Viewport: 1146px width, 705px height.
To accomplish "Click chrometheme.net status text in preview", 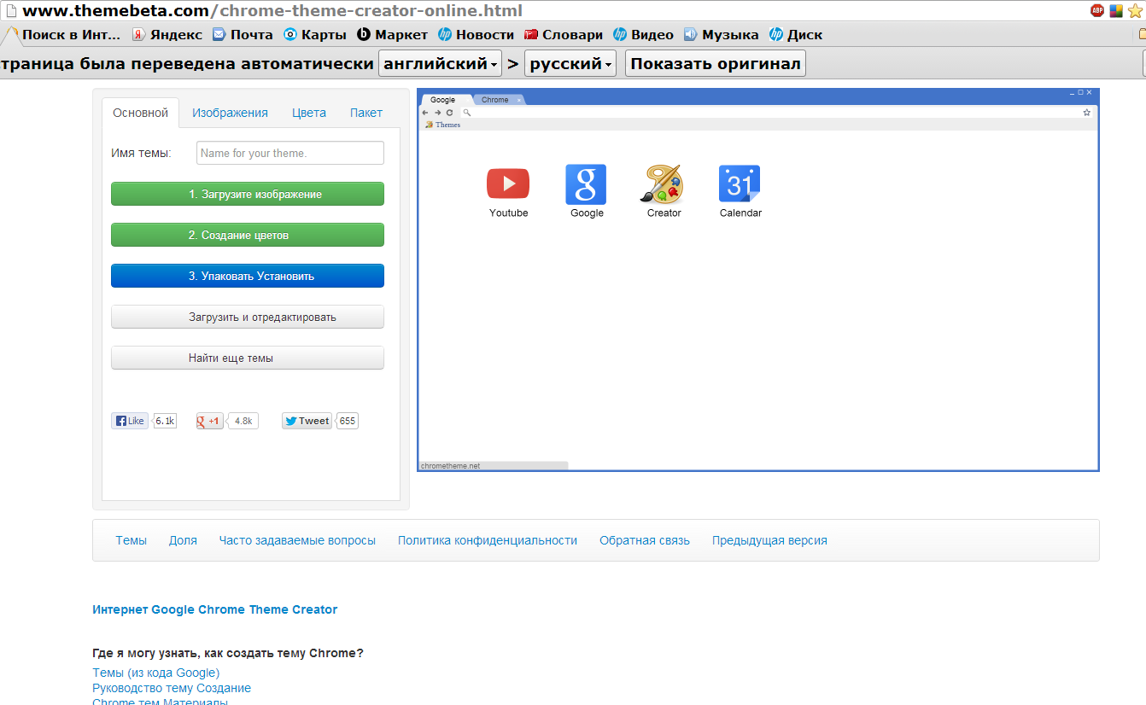I will pos(450,466).
